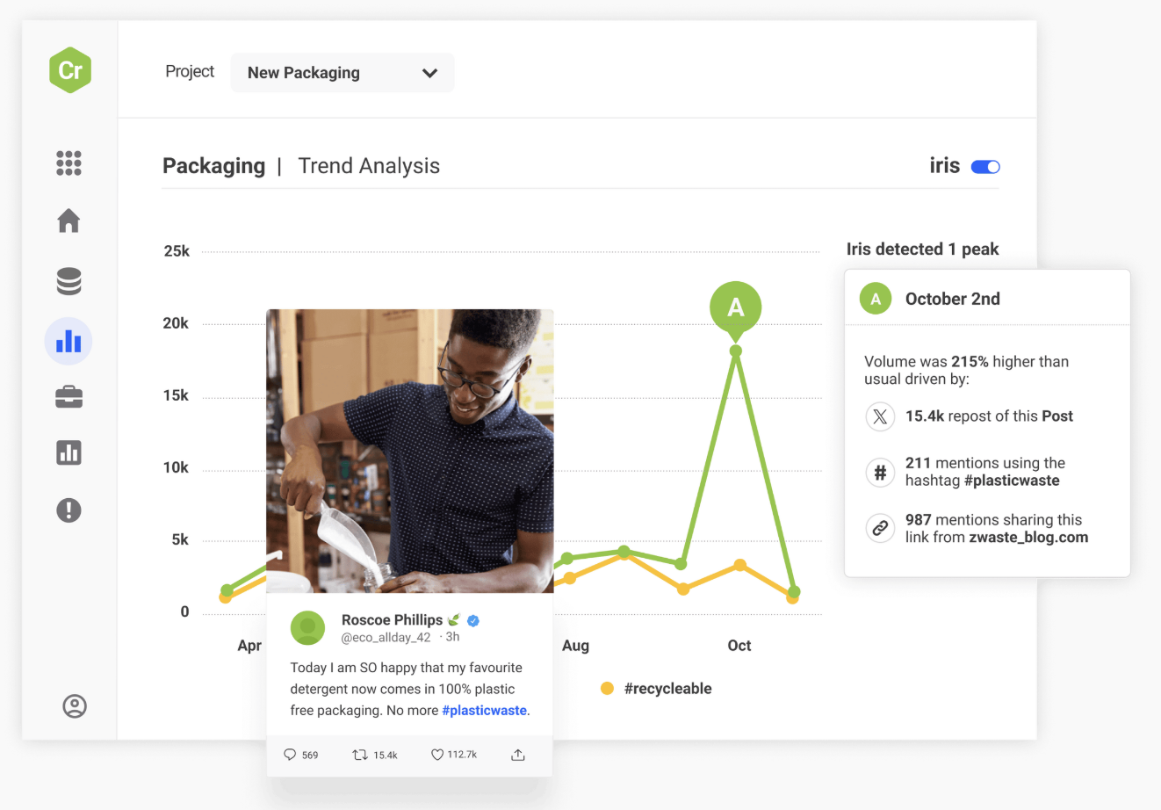Open the New Packaging project dropdown
The width and height of the screenshot is (1161, 810).
point(343,73)
